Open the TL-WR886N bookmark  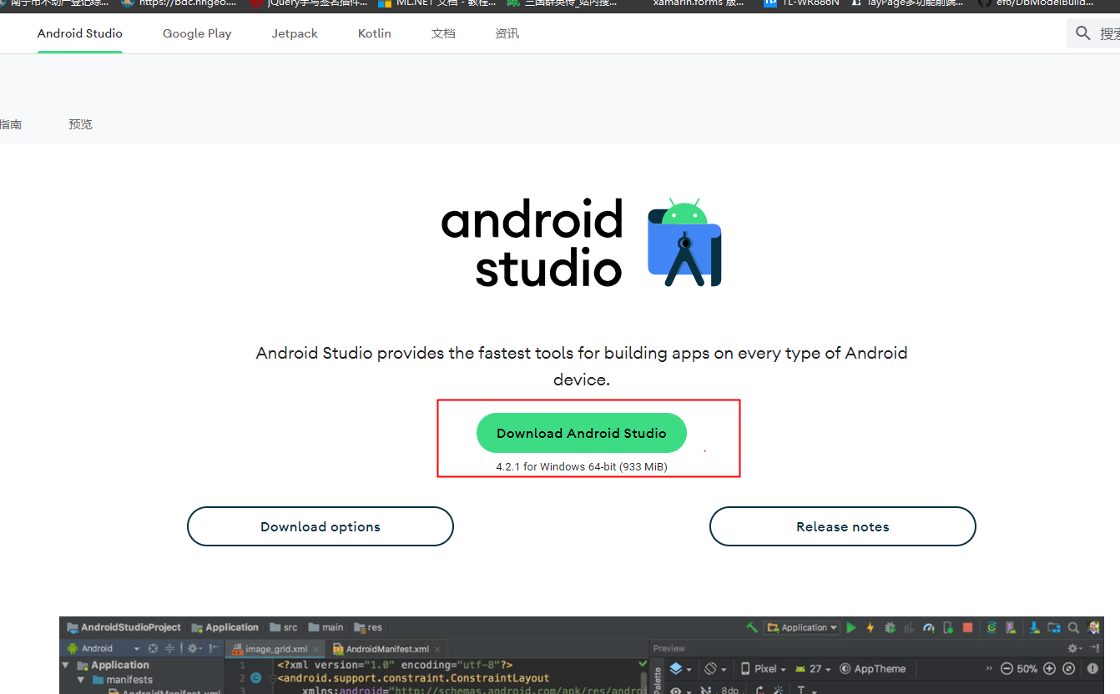pos(801,3)
